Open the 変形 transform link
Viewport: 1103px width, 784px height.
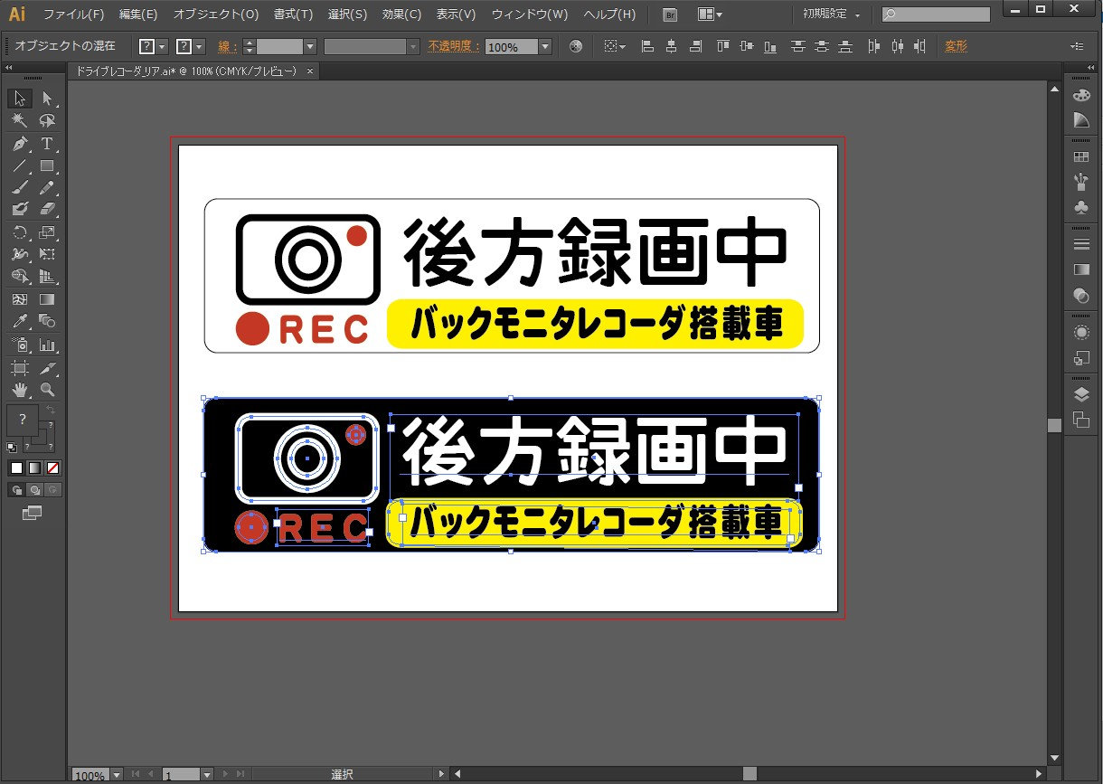click(956, 46)
